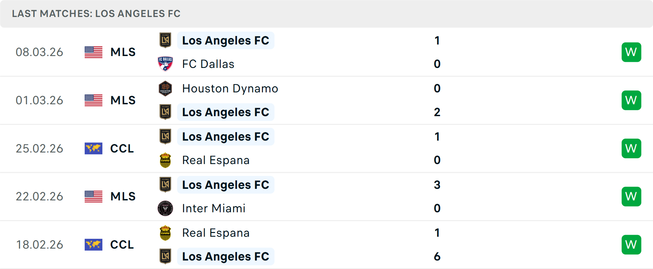Click LAFC crest in the 08.03.26 match
Image resolution: width=653 pixels, height=269 pixels.
tap(165, 40)
